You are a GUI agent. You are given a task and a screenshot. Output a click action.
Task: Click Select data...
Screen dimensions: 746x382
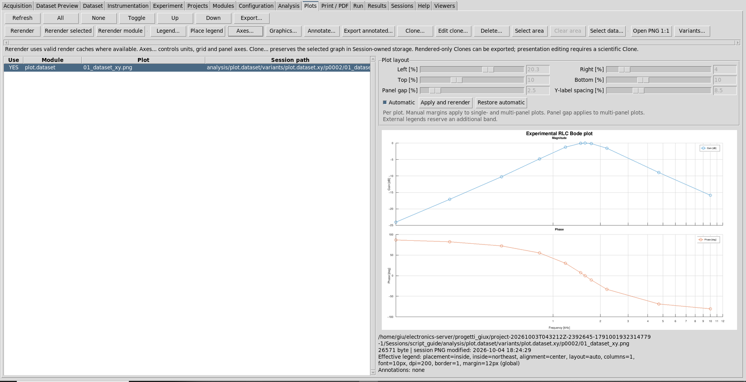pyautogui.click(x=607, y=31)
